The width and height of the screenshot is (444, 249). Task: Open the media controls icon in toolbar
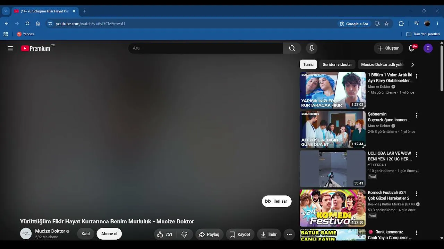coord(417,24)
